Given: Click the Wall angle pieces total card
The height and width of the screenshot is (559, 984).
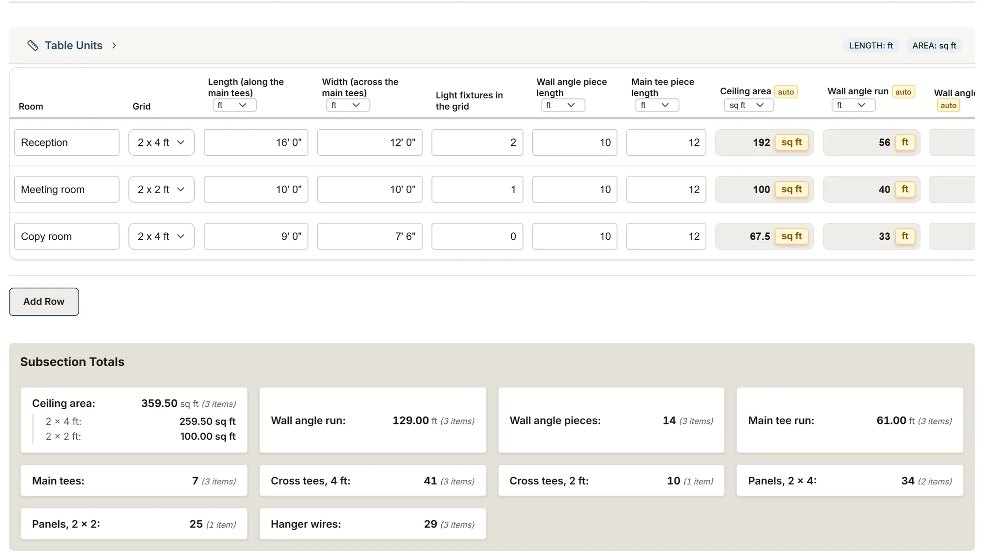Looking at the screenshot, I should 611,420.
